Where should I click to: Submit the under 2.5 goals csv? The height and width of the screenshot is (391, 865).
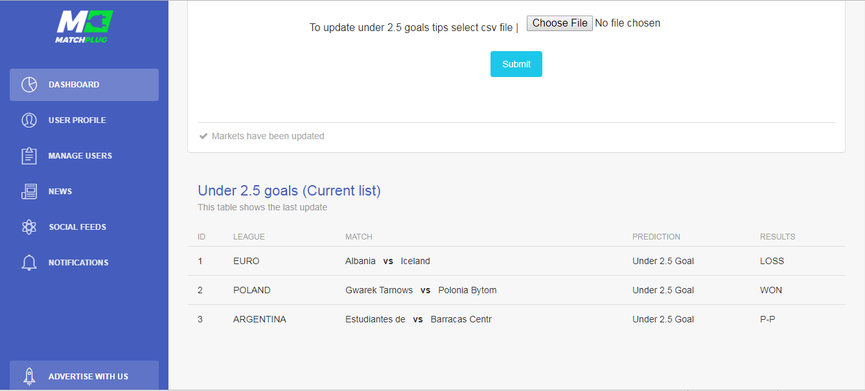516,64
